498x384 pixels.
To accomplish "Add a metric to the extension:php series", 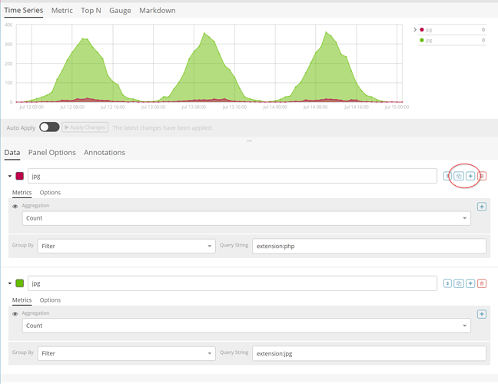I will [482, 207].
